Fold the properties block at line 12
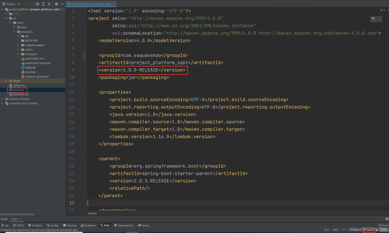Image resolution: width=389 pixels, height=233 pixels. (x=86, y=92)
